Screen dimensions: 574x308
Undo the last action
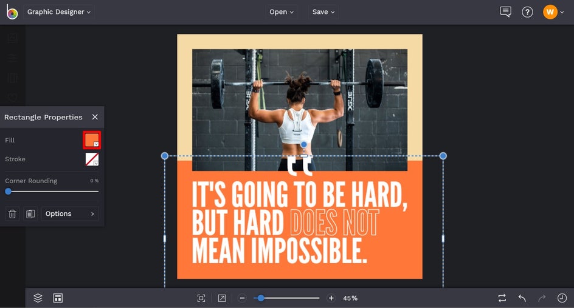[522, 298]
